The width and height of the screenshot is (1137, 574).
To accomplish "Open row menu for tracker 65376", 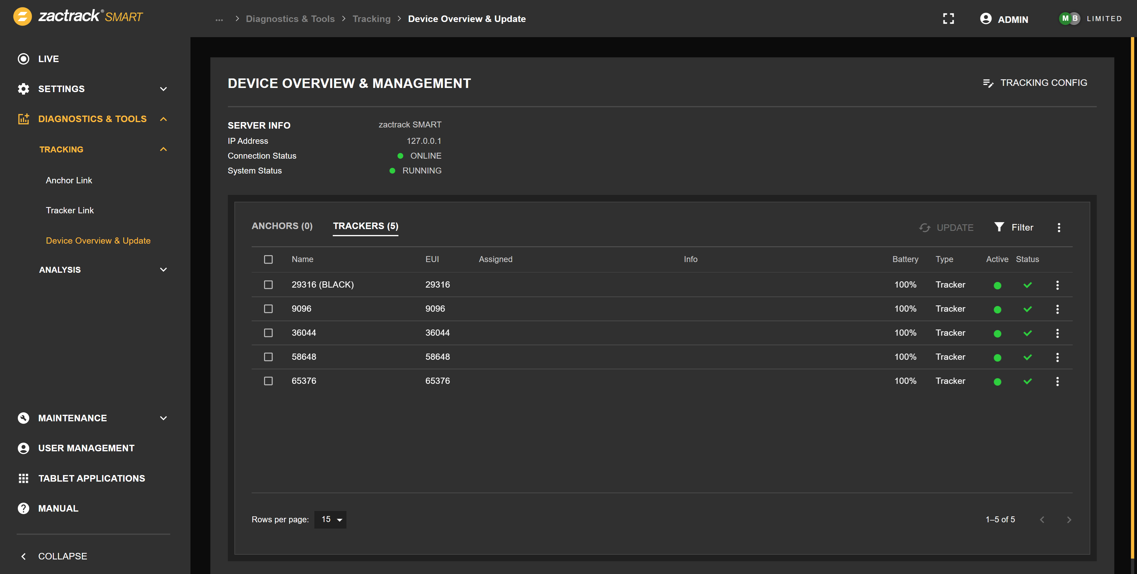I will pyautogui.click(x=1058, y=381).
